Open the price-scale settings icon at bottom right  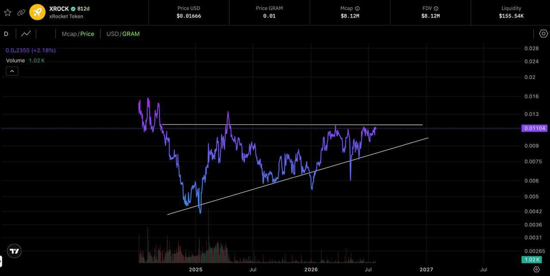[x=536, y=270]
